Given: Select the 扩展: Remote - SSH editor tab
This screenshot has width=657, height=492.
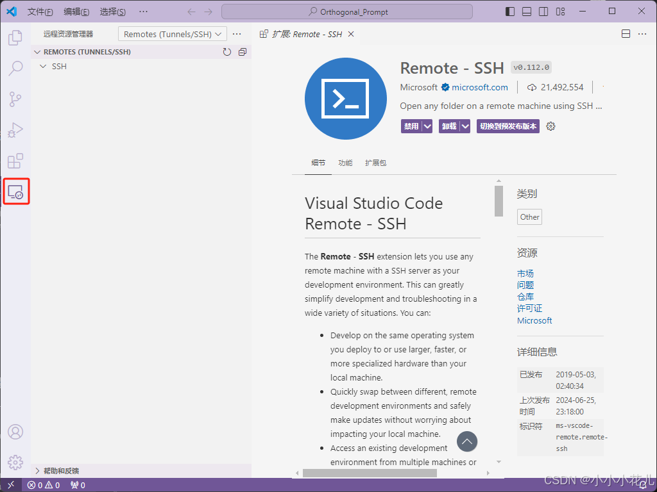Looking at the screenshot, I should point(307,35).
